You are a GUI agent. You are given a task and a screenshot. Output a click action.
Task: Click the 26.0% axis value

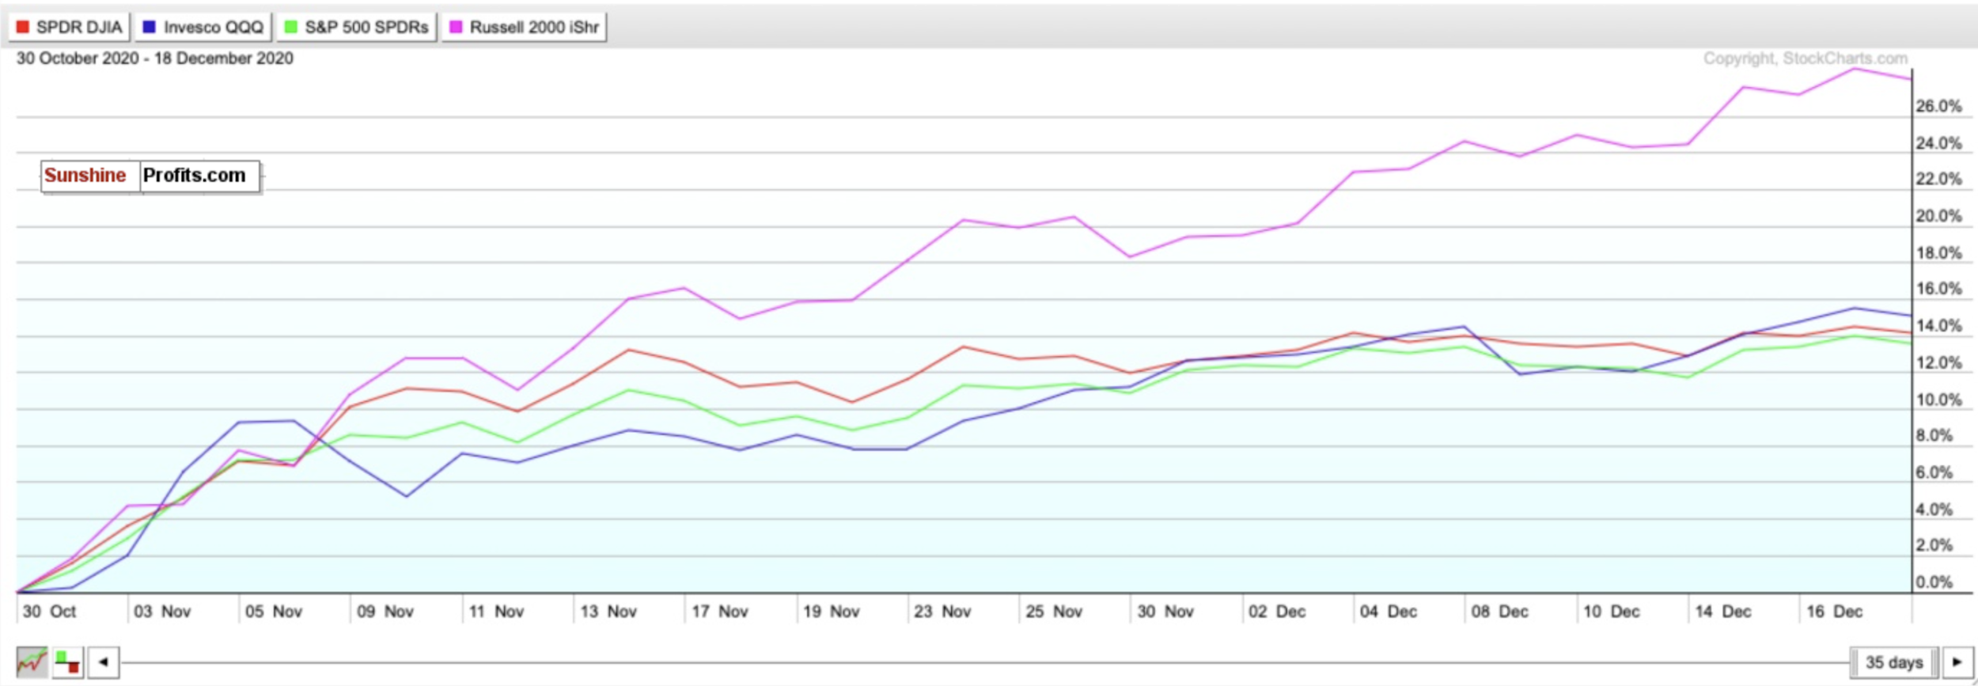[x=1939, y=106]
